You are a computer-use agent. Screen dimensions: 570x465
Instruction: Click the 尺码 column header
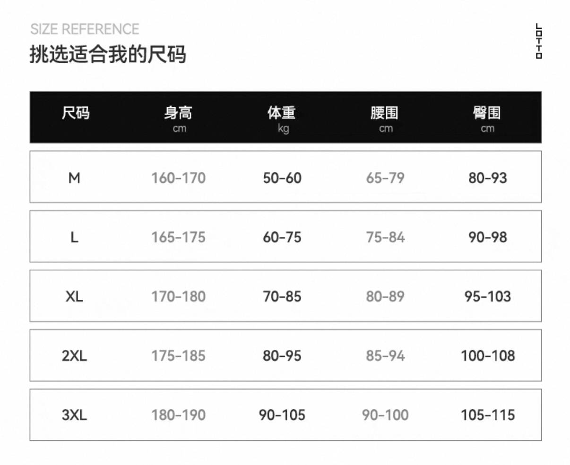pyautogui.click(x=76, y=113)
